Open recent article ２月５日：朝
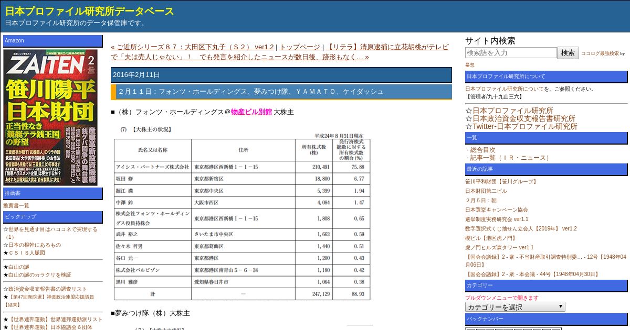 click(481, 201)
